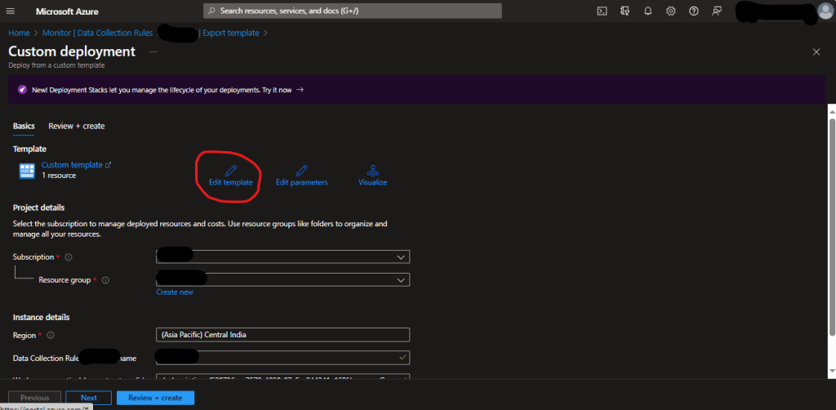
Task: Click the search resources, services, and docs box
Action: [x=353, y=11]
